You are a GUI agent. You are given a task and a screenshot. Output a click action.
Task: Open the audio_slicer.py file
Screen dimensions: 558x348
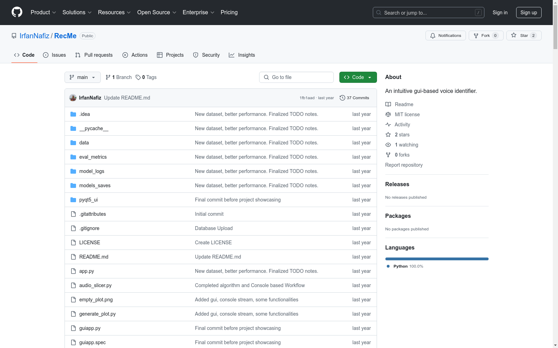coord(95,285)
